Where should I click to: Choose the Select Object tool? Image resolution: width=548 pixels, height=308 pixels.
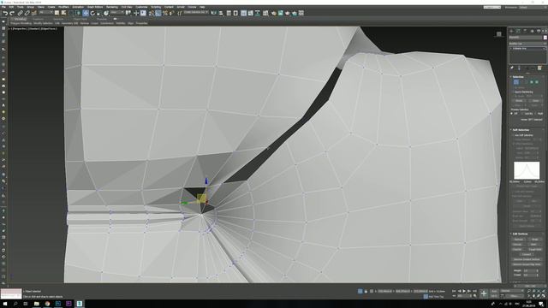(57, 13)
